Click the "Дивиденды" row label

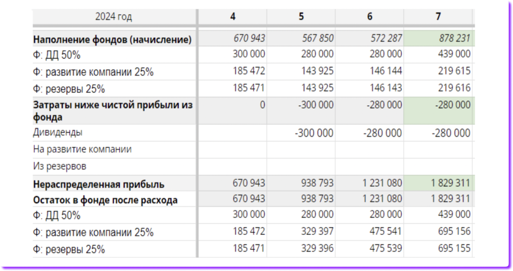pyautogui.click(x=58, y=132)
